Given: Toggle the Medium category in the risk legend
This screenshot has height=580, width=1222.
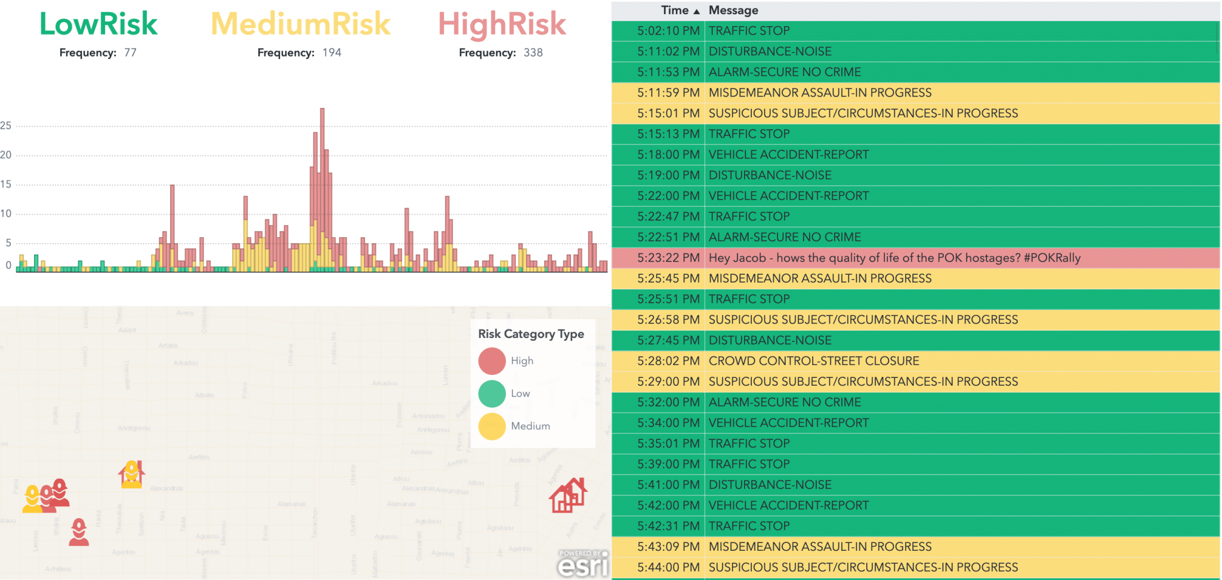Looking at the screenshot, I should [x=491, y=426].
